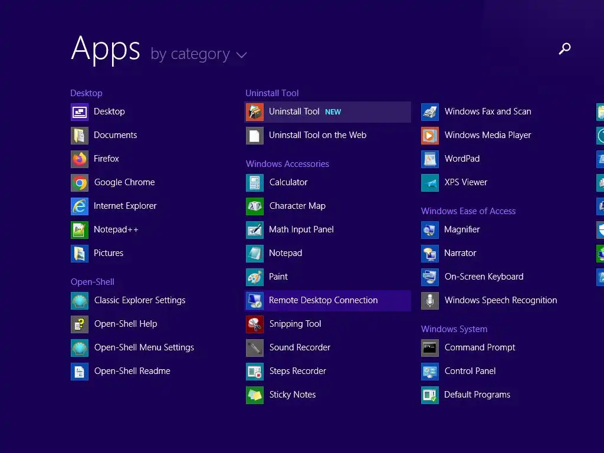Launch Paint palette icon

pyautogui.click(x=255, y=277)
